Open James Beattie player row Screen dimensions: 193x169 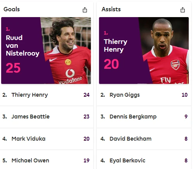click(47, 117)
